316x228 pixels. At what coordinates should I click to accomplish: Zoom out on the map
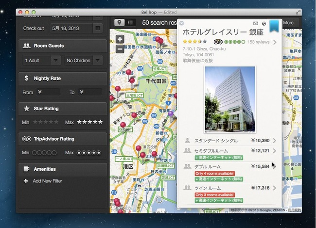120,49
